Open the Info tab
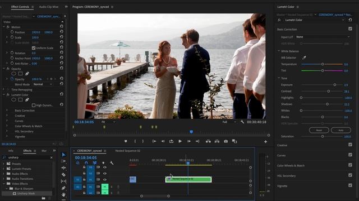This screenshot has width=359, height=201. tap(11, 151)
